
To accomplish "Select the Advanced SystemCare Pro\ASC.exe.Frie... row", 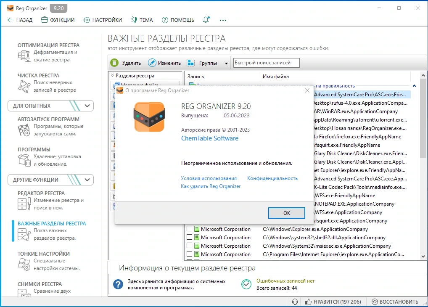I will click(362, 95).
